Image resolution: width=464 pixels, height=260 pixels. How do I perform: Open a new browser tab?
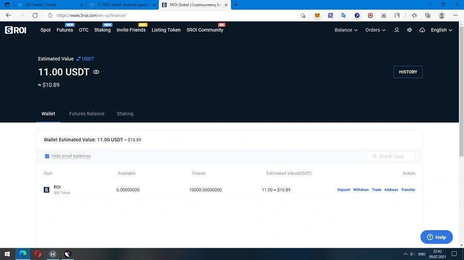(237, 5)
